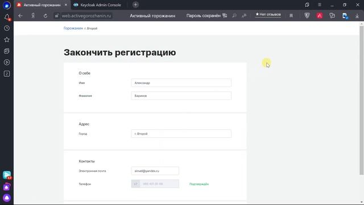Click address bar web.activegorozhanin.ru
The width and height of the screenshot is (364, 205).
click(x=86, y=16)
